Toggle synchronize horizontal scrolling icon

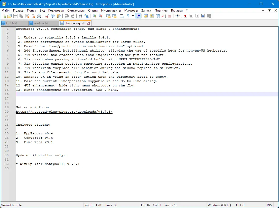114,16
